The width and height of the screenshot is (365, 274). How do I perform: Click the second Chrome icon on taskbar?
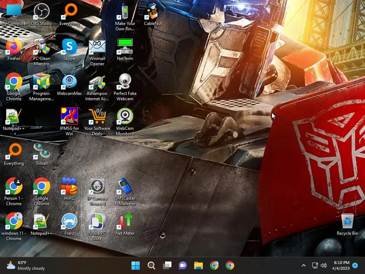click(230, 265)
